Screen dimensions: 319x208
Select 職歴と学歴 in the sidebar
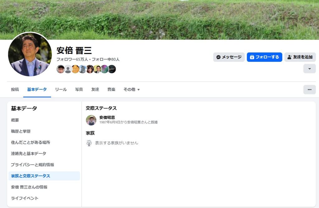[x=21, y=131]
